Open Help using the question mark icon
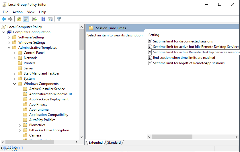The height and width of the screenshot is (152, 240). 43,19
